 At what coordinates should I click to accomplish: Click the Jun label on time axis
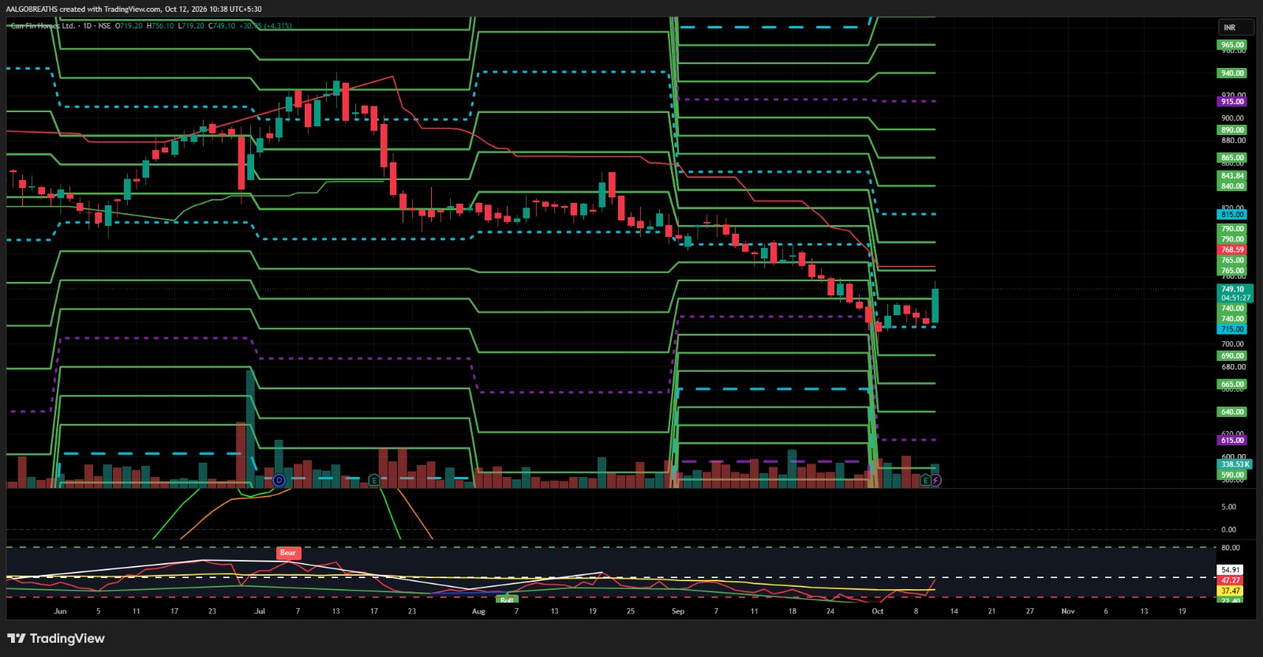pyautogui.click(x=60, y=611)
